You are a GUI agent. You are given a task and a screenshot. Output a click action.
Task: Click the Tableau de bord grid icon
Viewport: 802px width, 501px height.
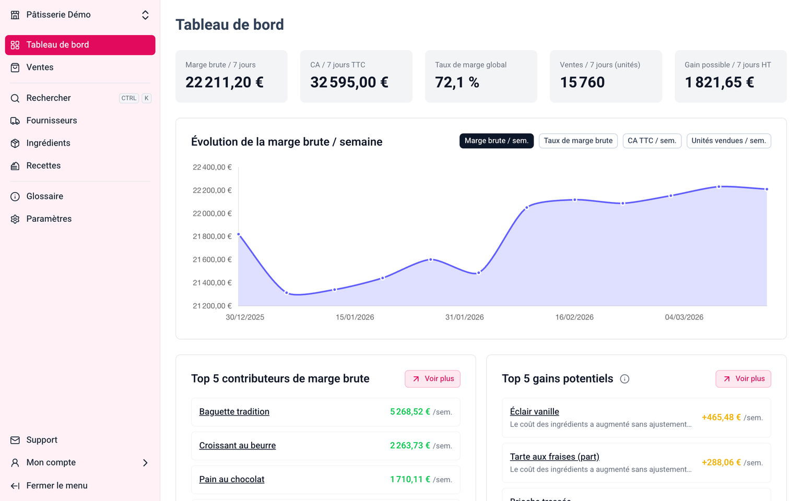15,45
